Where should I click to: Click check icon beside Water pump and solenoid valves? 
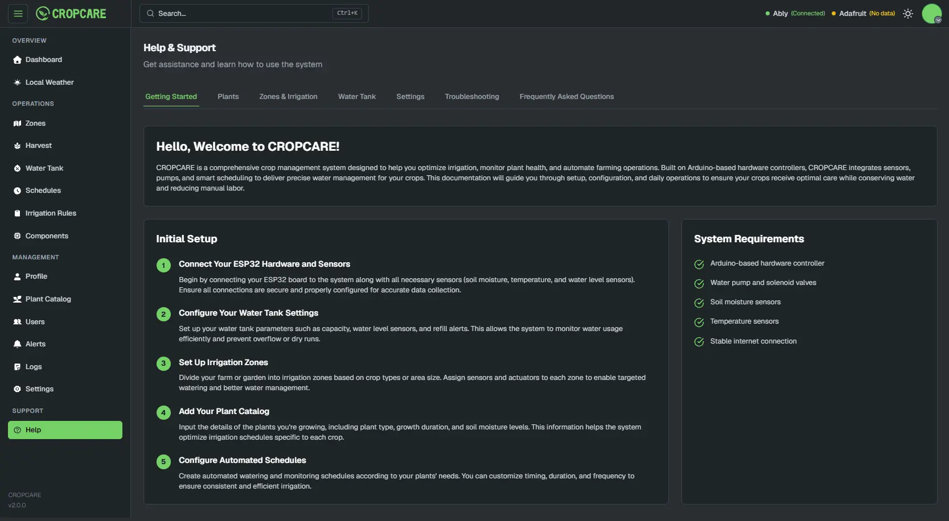[x=699, y=283]
